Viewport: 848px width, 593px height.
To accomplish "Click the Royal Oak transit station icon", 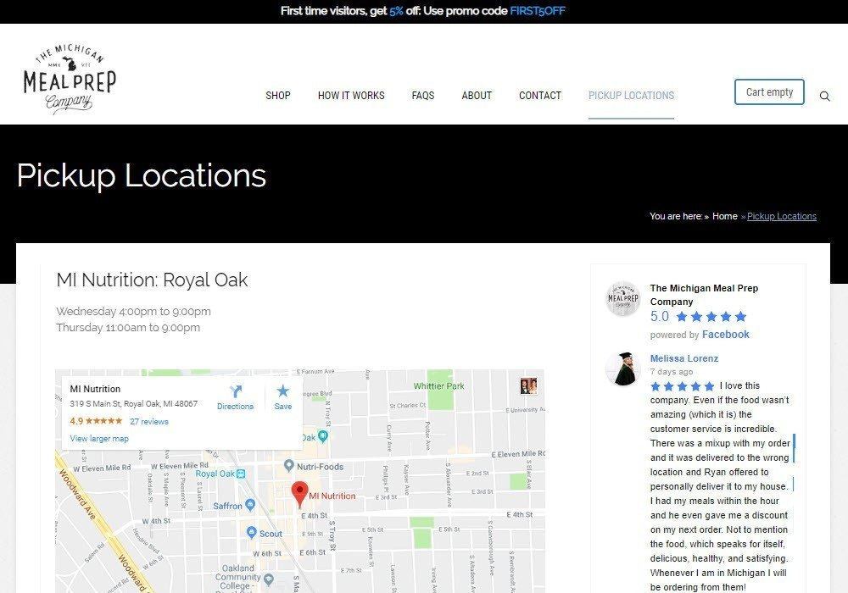I will point(241,474).
